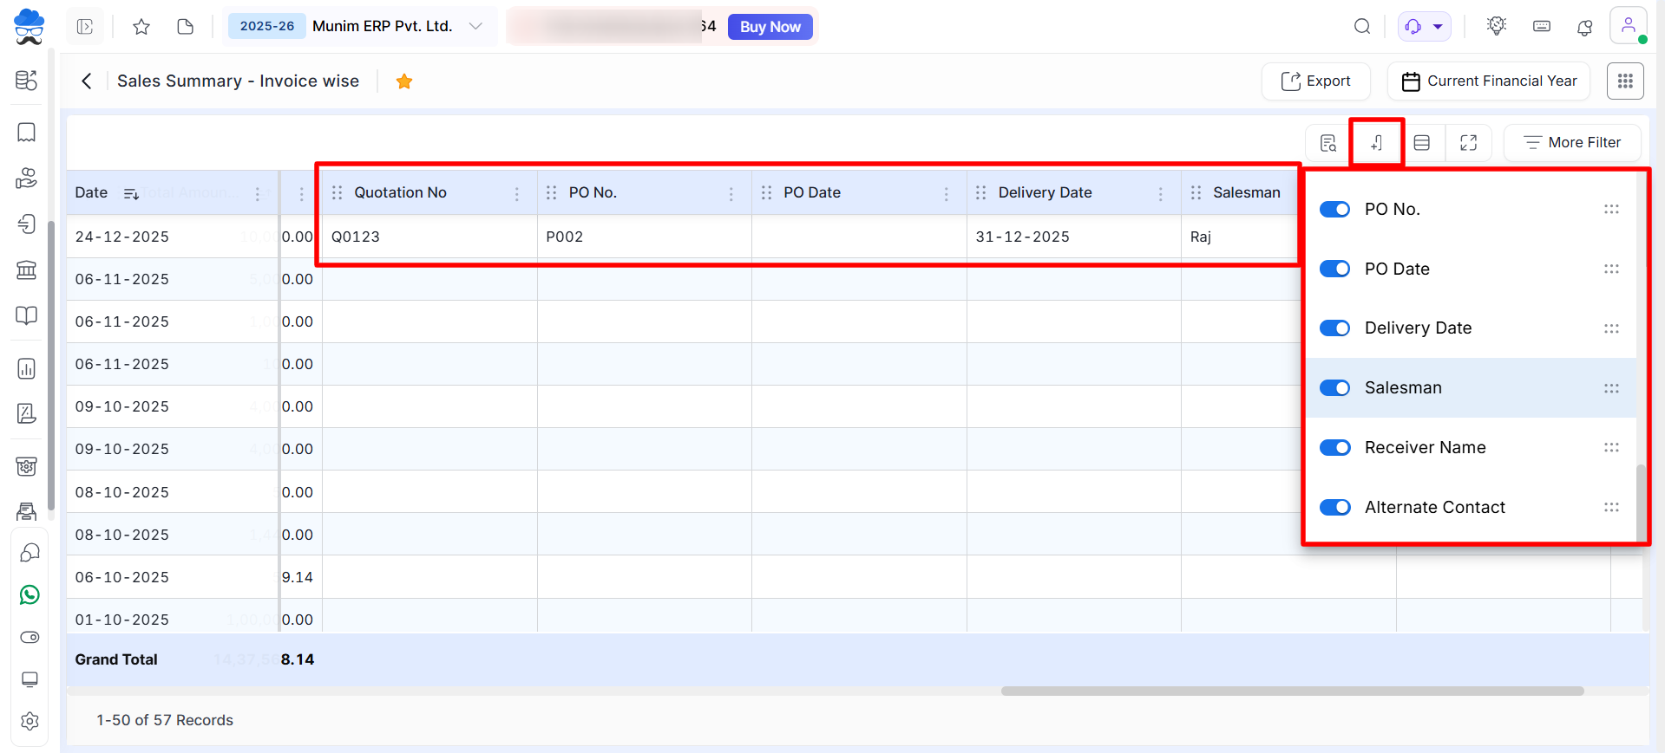1665x753 pixels.
Task: Open the column settings icon in the toolbar
Action: (1376, 143)
